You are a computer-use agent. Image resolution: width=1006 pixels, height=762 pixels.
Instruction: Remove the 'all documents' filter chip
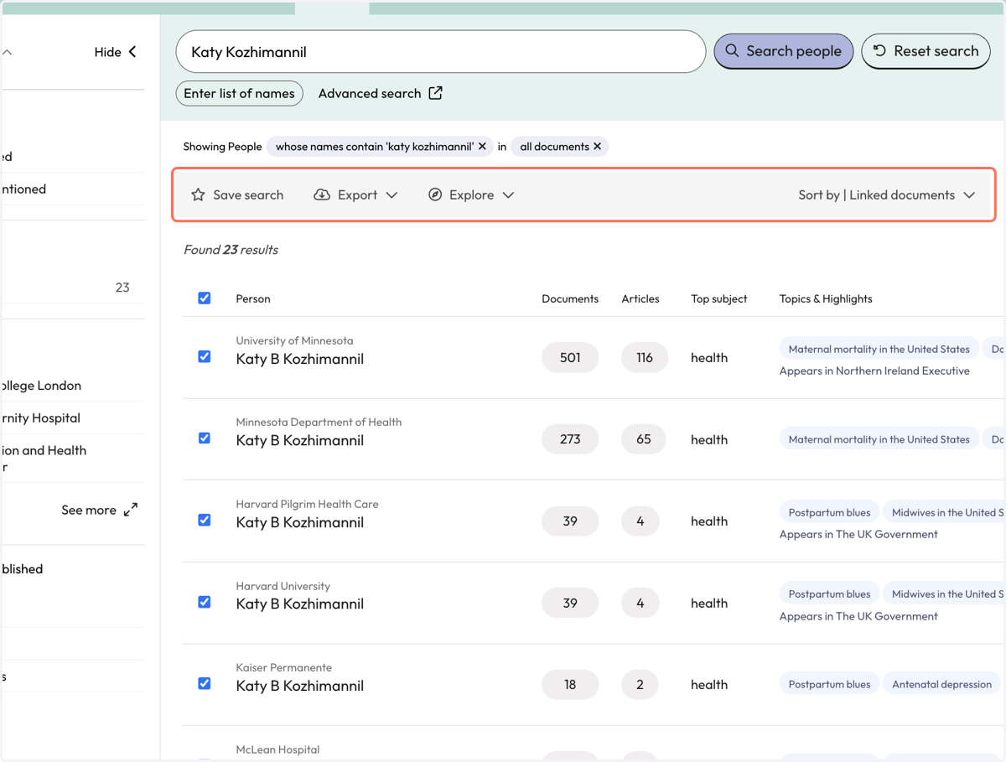point(597,146)
